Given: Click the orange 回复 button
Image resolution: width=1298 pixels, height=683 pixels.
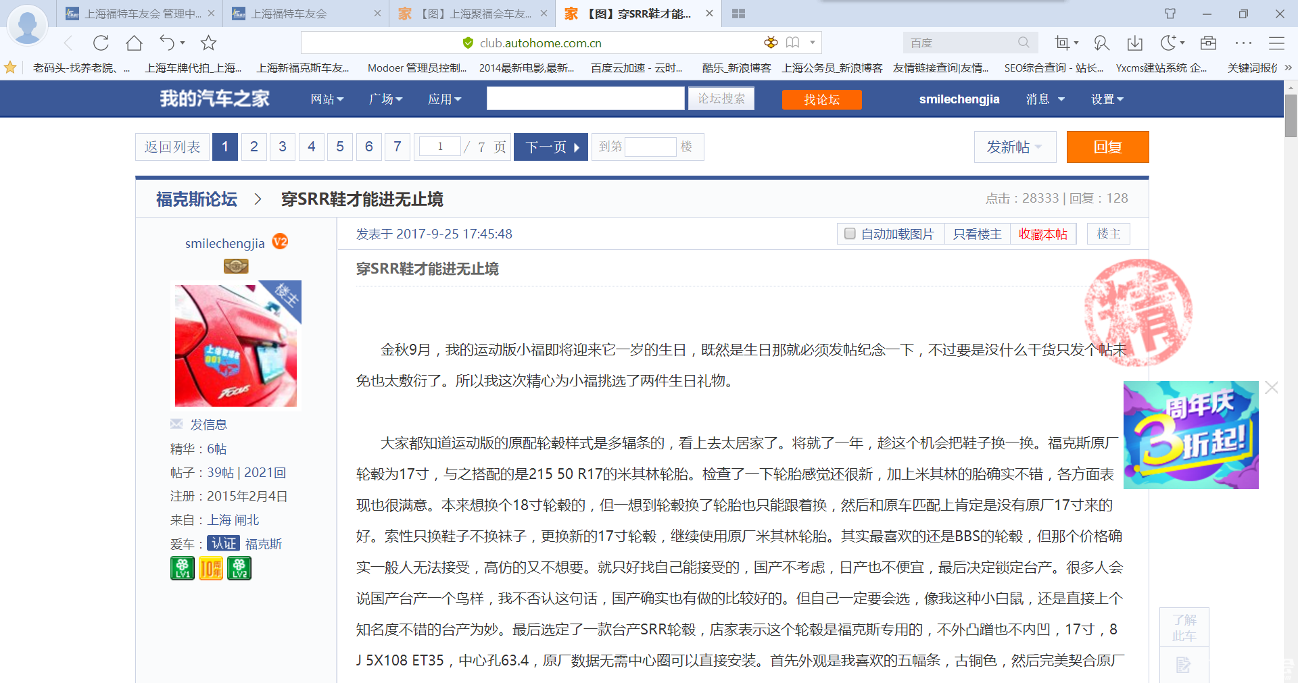Looking at the screenshot, I should (x=1107, y=147).
